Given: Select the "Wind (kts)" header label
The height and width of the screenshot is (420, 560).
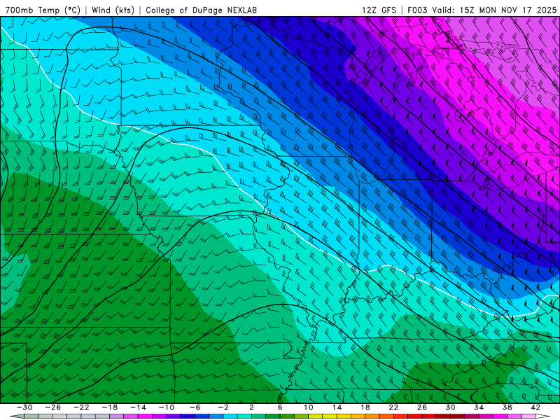Looking at the screenshot, I should point(113,10).
